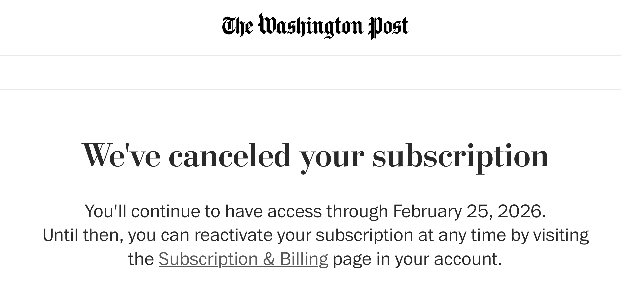Click the "We've canceled your subscription" headline

coord(315,155)
